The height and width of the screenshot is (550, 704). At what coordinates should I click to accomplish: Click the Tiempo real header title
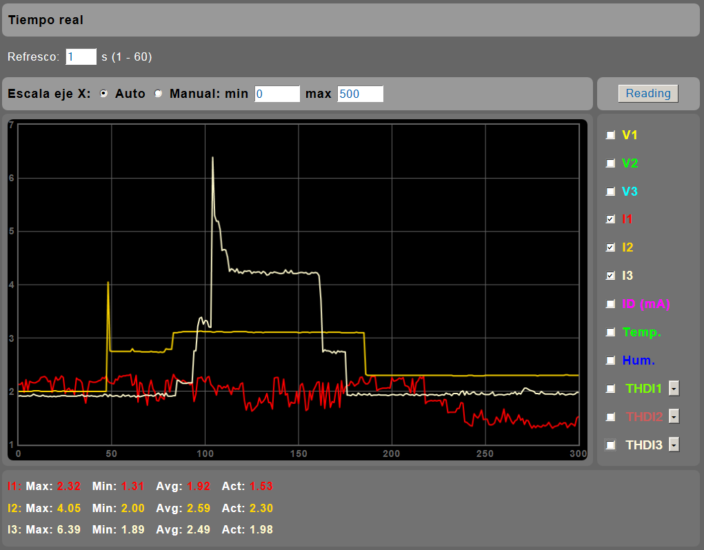click(46, 20)
